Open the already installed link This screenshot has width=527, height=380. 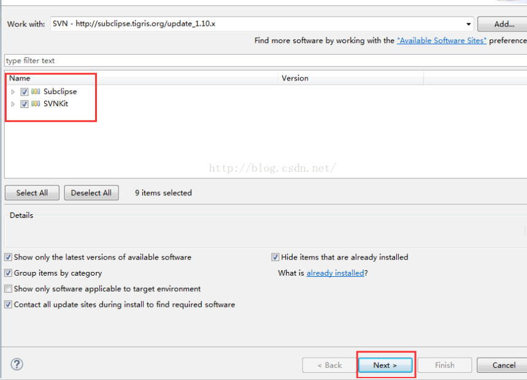[336, 273]
